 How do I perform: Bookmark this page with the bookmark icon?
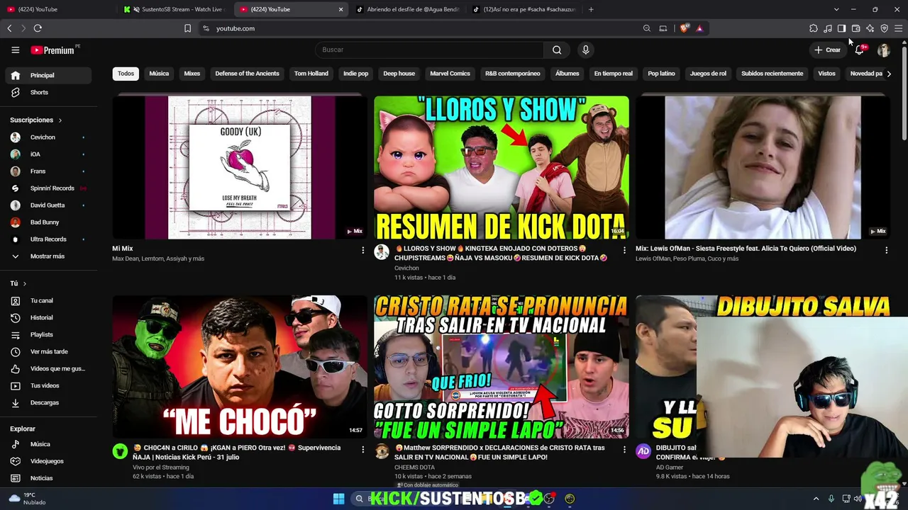tap(187, 28)
